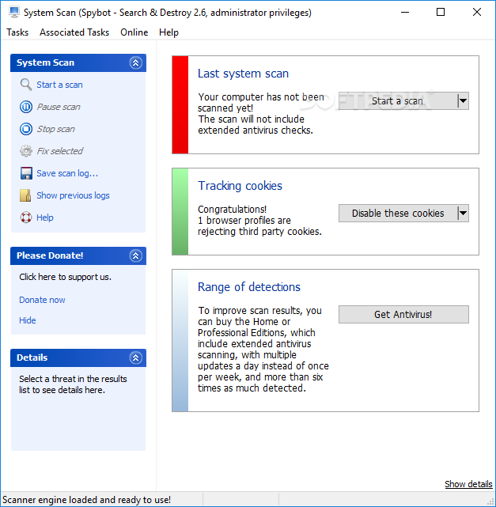Click 'Scanner engine loaded and ready to use!' status
Image resolution: width=496 pixels, height=507 pixels.
[86, 500]
